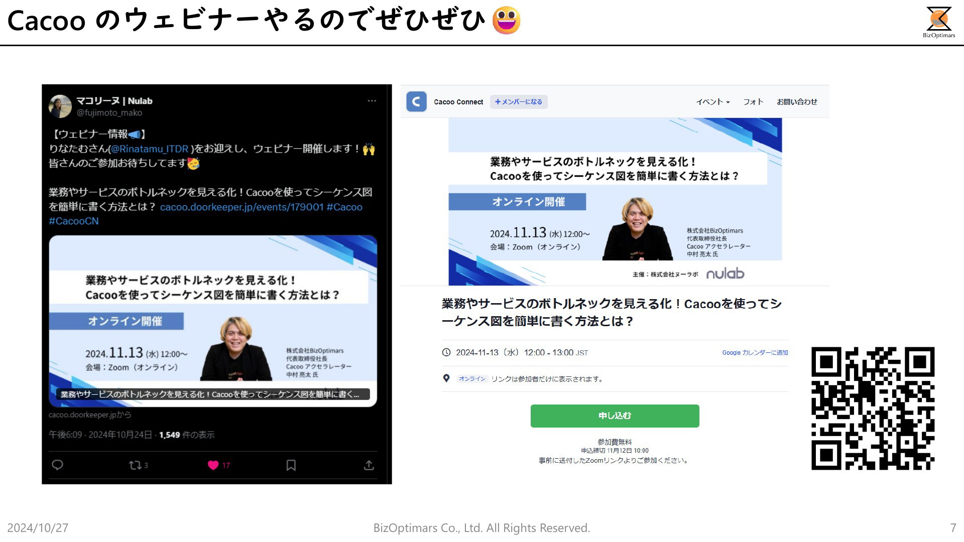This screenshot has width=964, height=542.
Task: Click the event title heading on Doorkeeper page
Action: pos(612,312)
